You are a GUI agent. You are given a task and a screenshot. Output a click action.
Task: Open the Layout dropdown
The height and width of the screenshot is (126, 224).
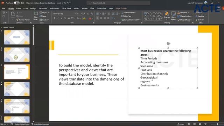[x=44, y=13]
